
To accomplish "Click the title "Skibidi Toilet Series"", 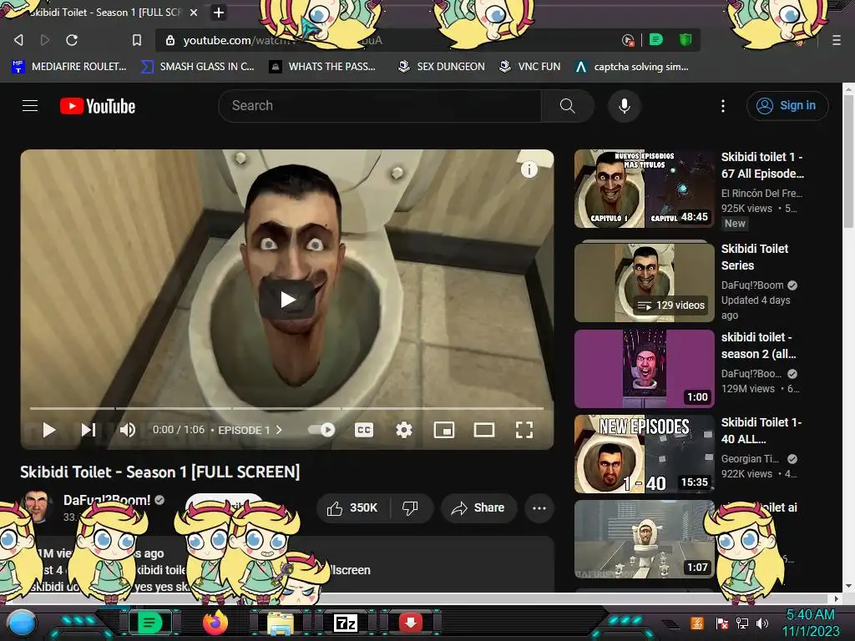I will (755, 257).
